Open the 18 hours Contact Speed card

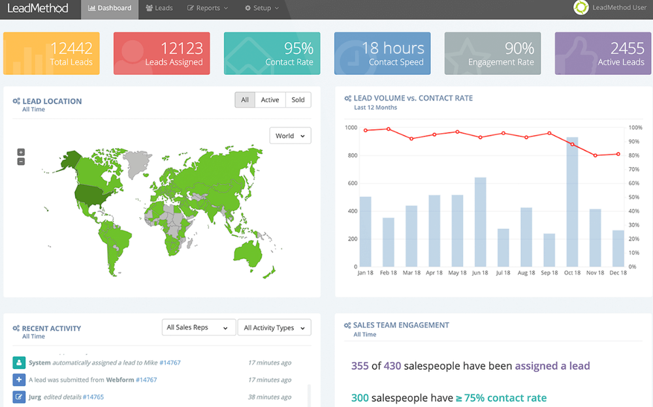pyautogui.click(x=382, y=53)
